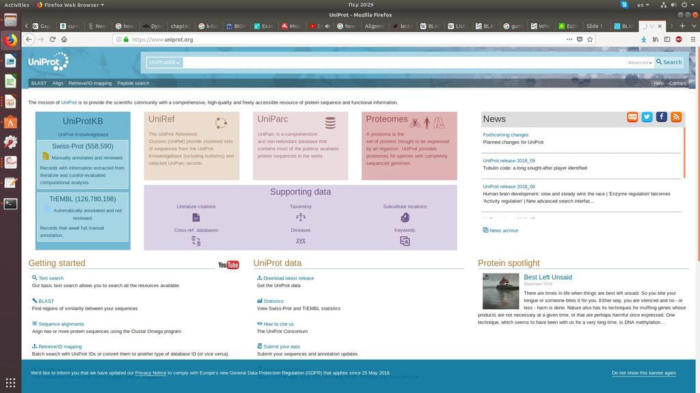Open the UniParc box
This screenshot has height=393, width=700.
coord(301,146)
